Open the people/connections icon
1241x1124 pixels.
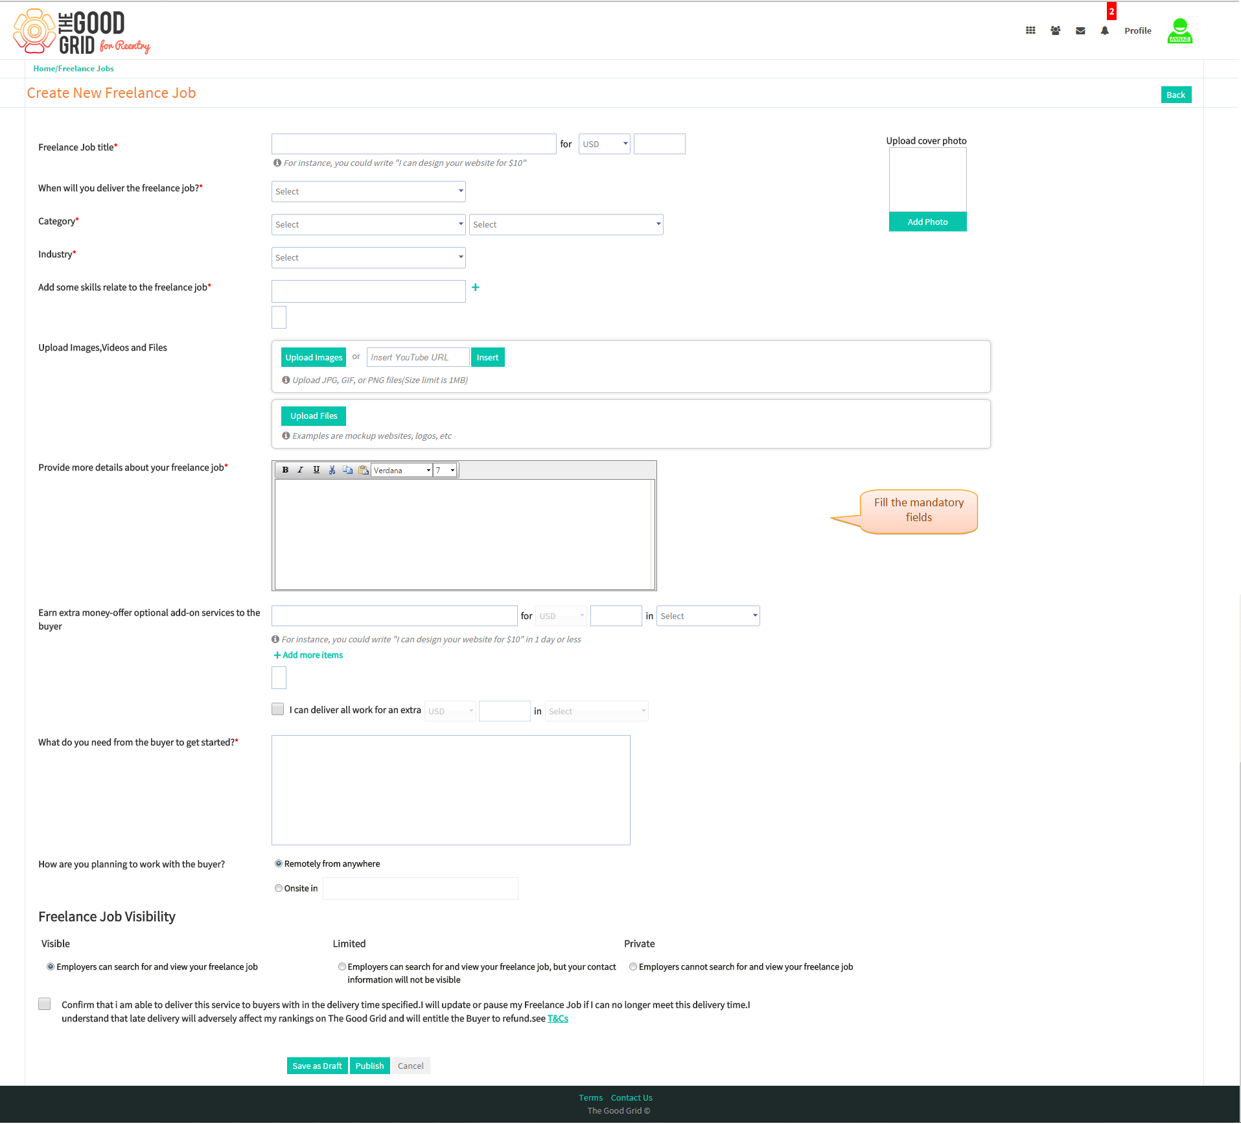[1056, 30]
